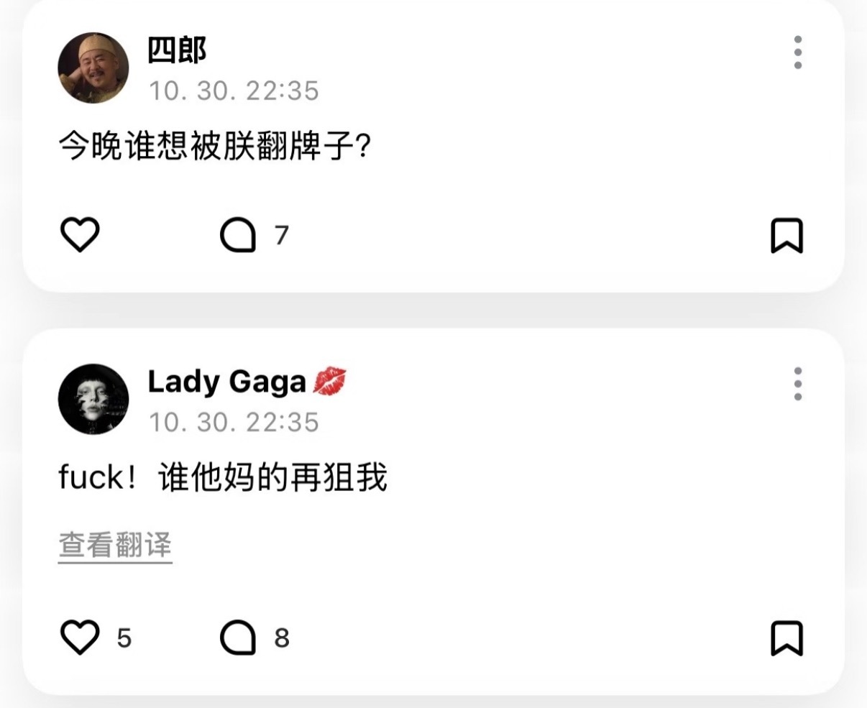The width and height of the screenshot is (867, 708).
Task: Open the 今晚谁想被朕翻牌子 post text
Action: pyautogui.click(x=214, y=147)
